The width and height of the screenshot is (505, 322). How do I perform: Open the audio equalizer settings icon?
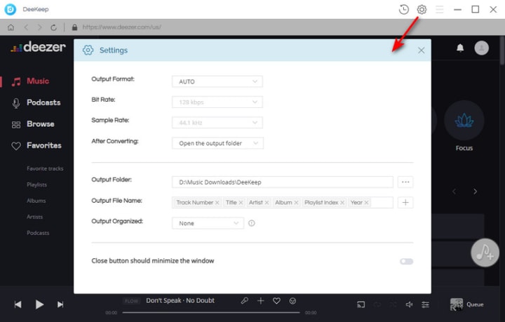(x=426, y=304)
